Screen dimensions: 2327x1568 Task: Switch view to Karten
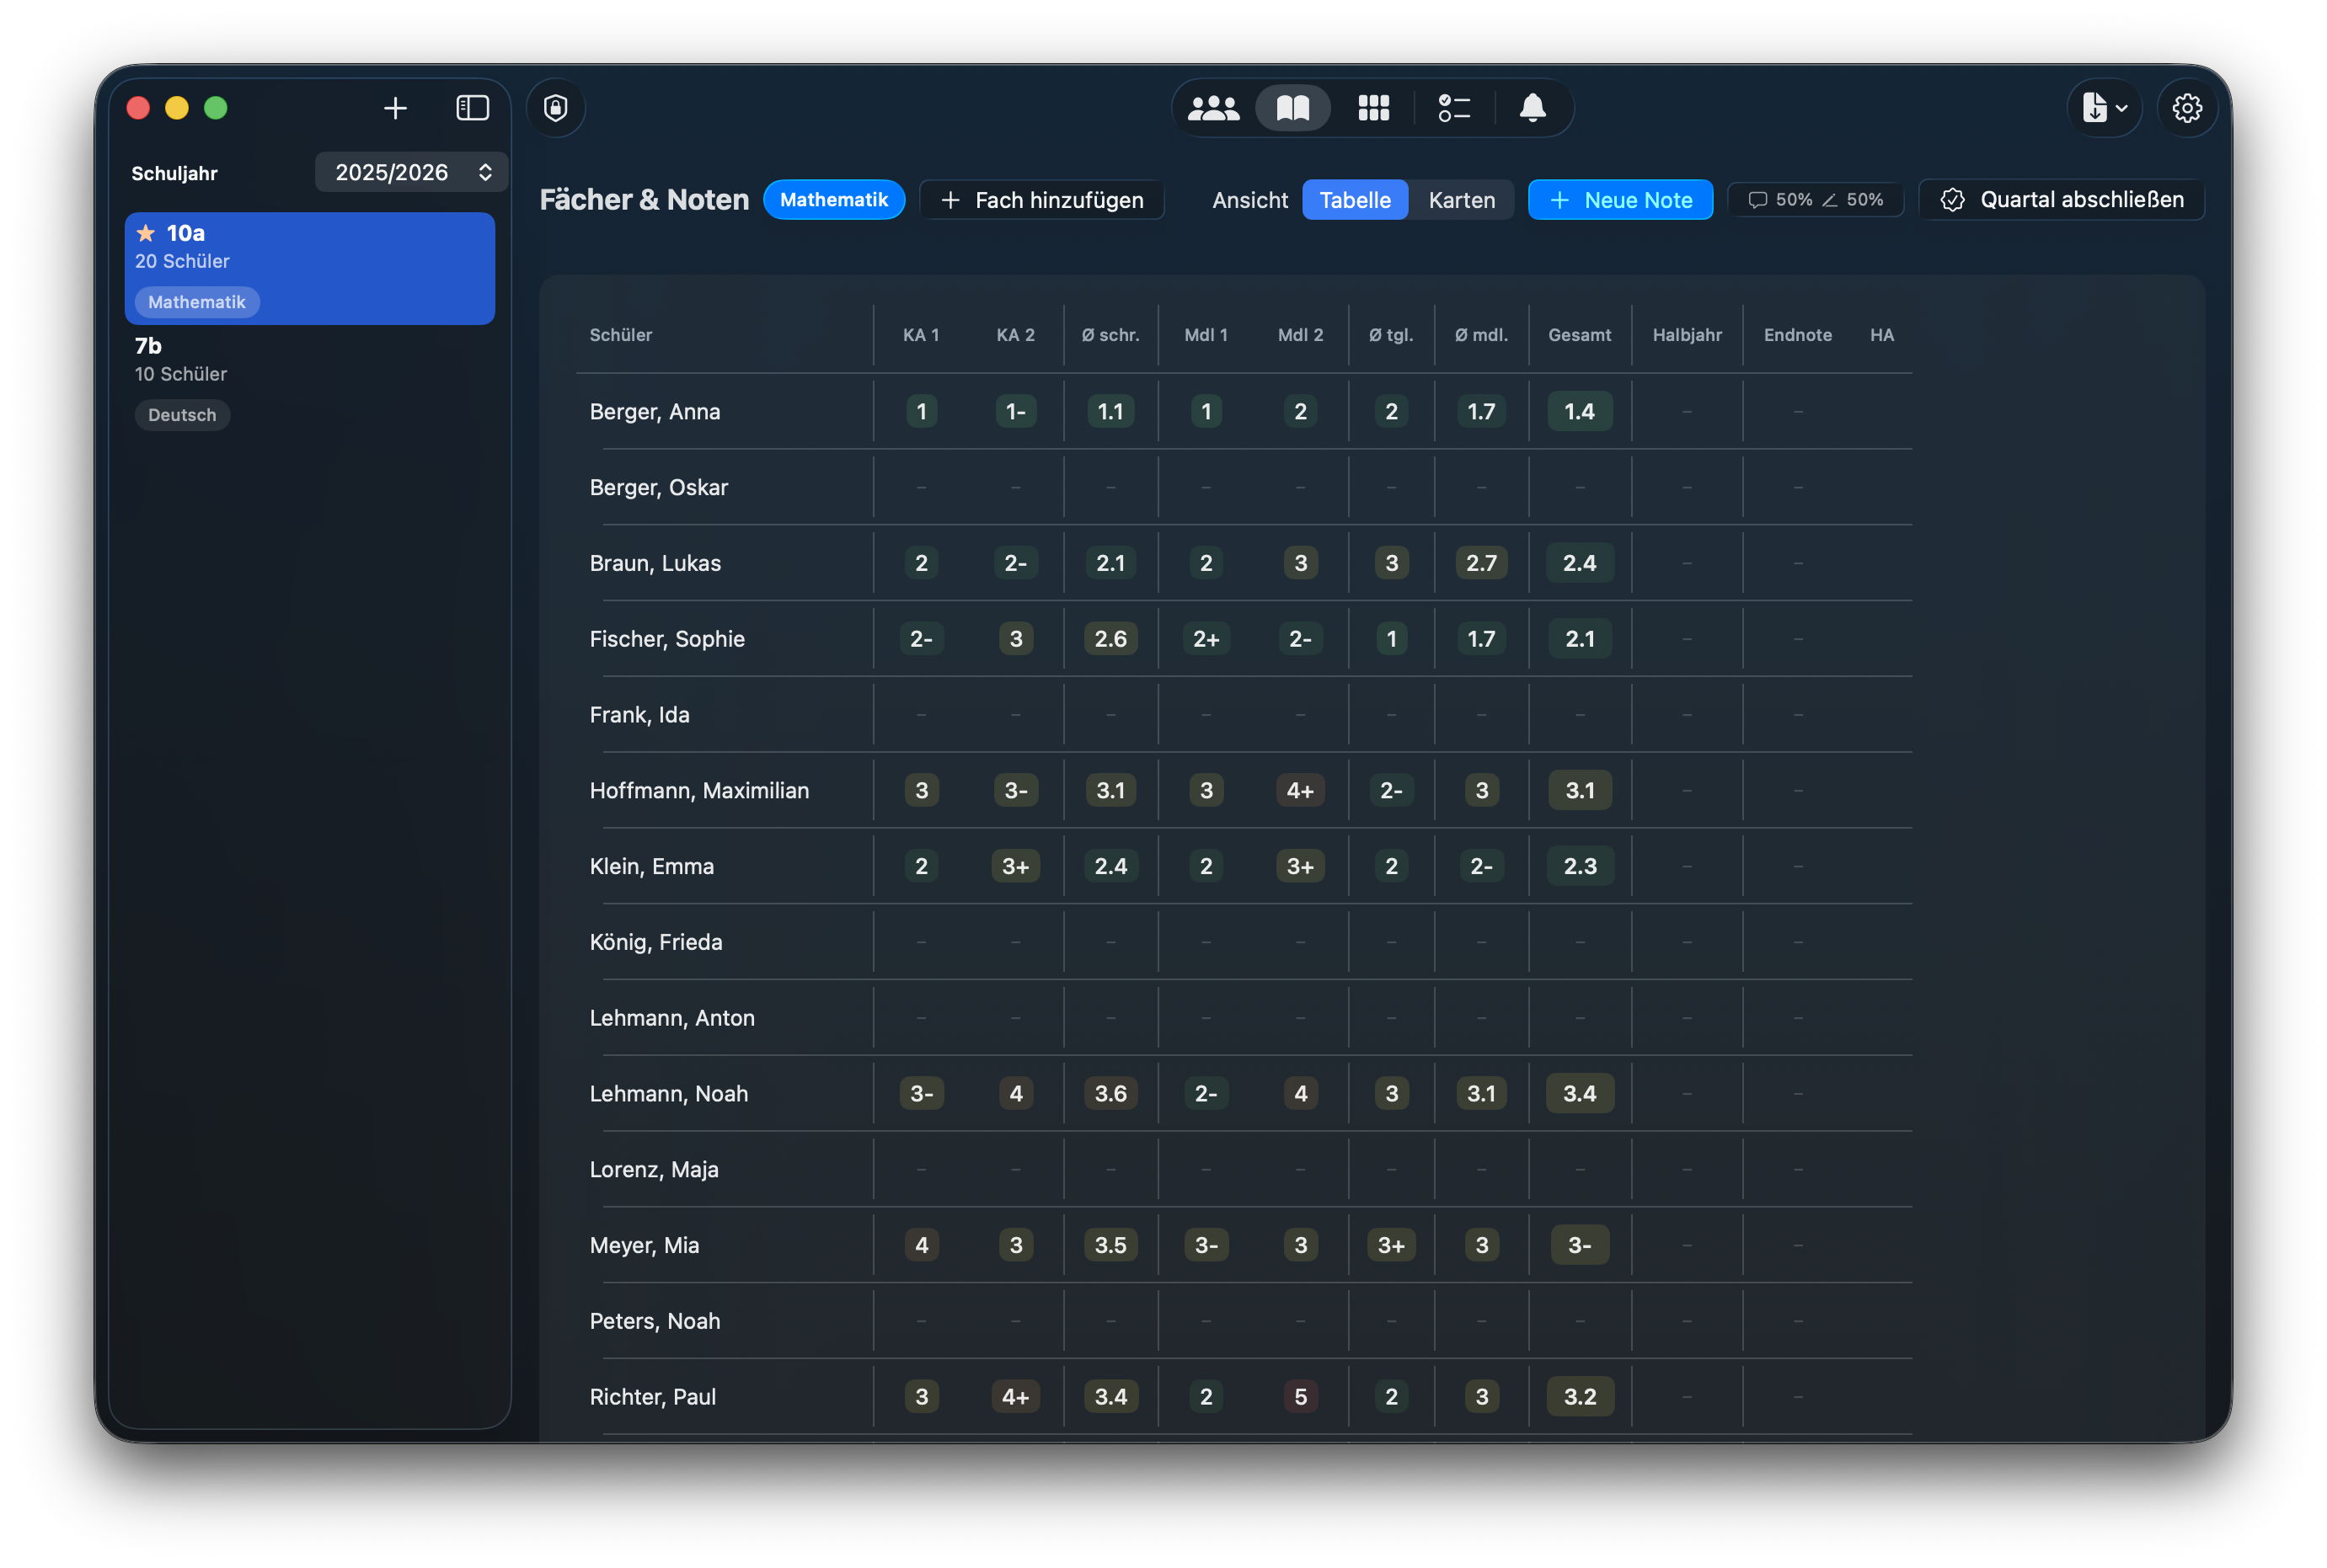pos(1461,200)
